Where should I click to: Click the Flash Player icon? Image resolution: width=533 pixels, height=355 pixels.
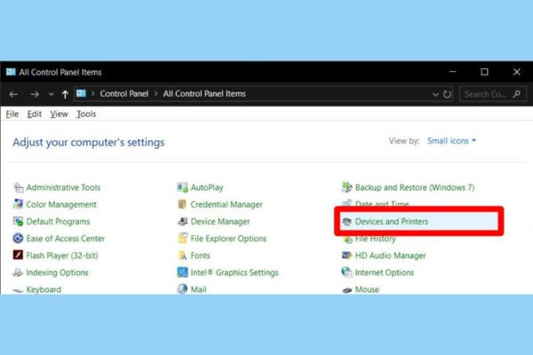coord(18,255)
